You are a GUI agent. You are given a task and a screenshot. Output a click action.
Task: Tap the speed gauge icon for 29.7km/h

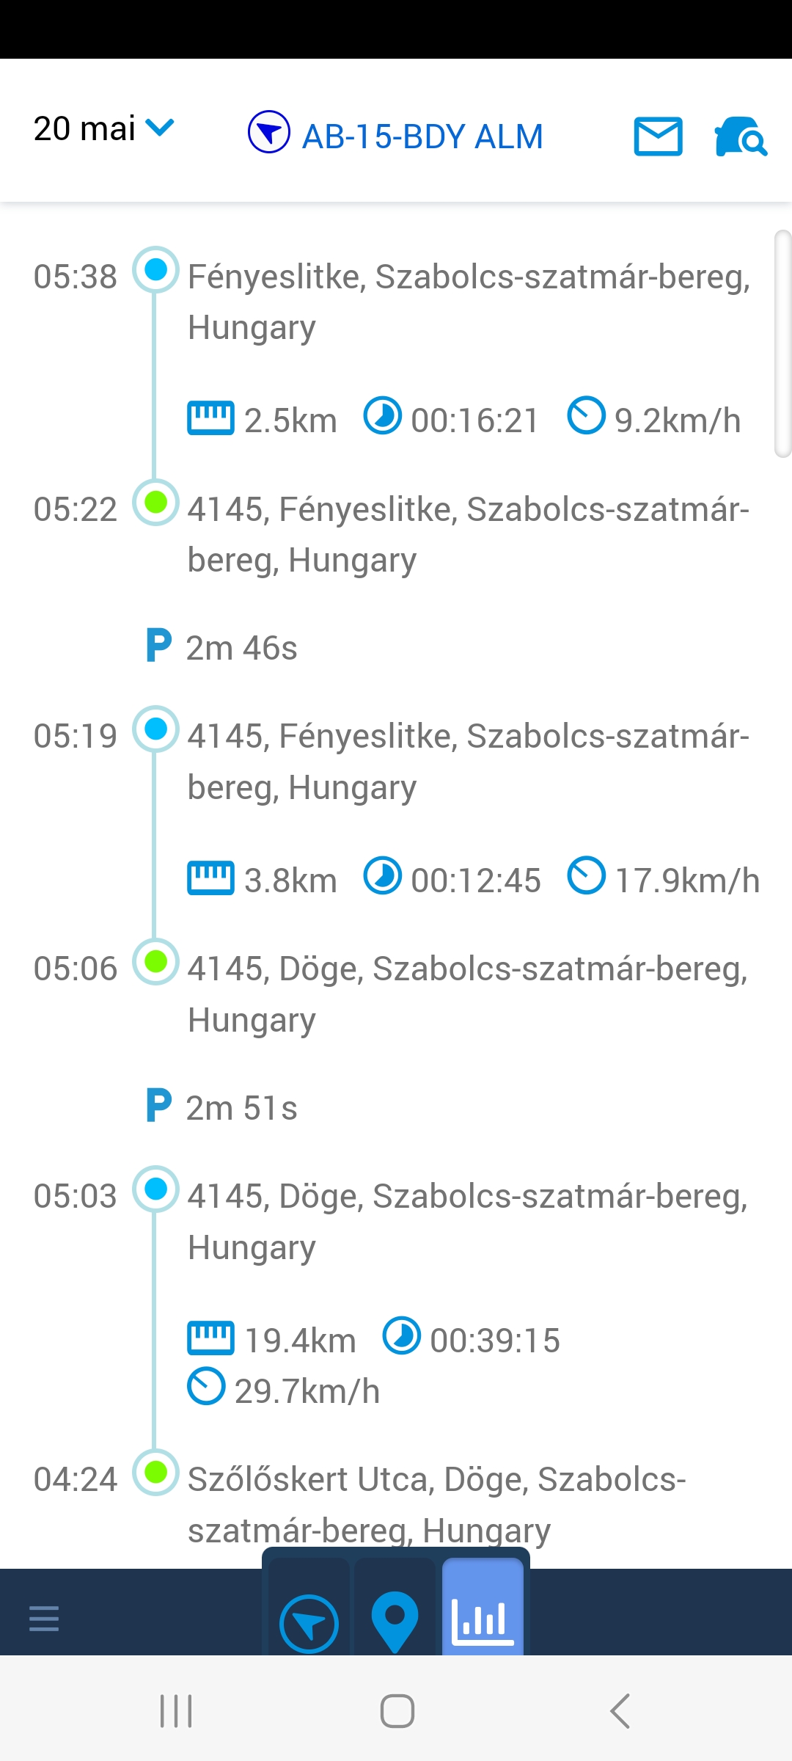click(x=206, y=1387)
